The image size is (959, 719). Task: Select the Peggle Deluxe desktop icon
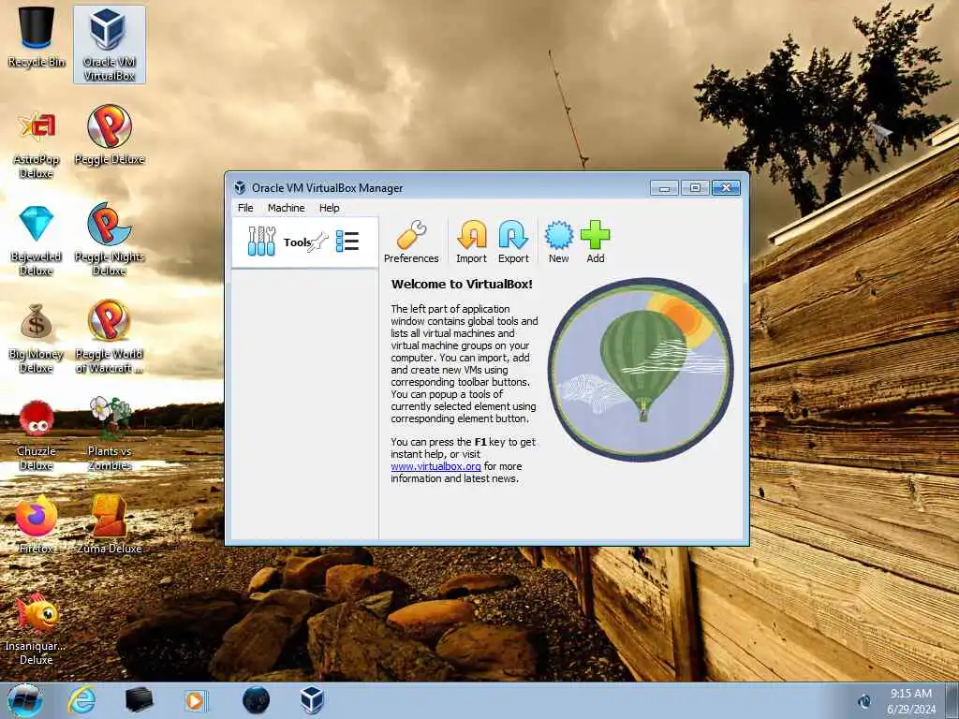coord(110,136)
